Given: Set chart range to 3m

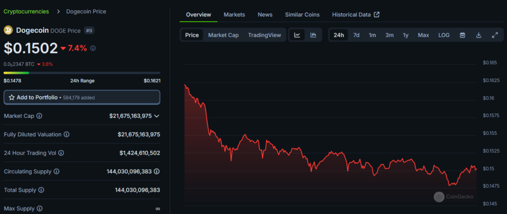Looking at the screenshot, I should click(389, 35).
